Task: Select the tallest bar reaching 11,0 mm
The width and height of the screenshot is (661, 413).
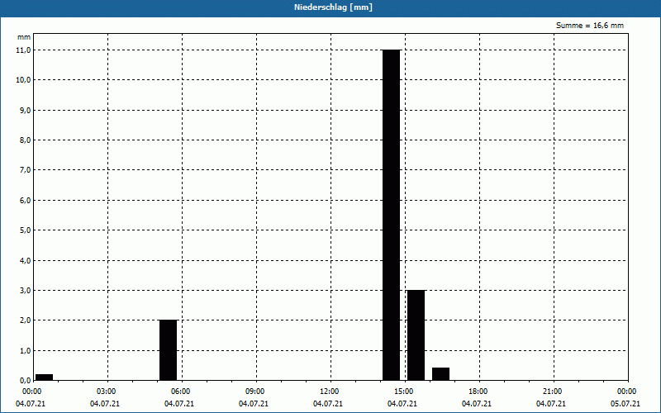Action: (391, 215)
